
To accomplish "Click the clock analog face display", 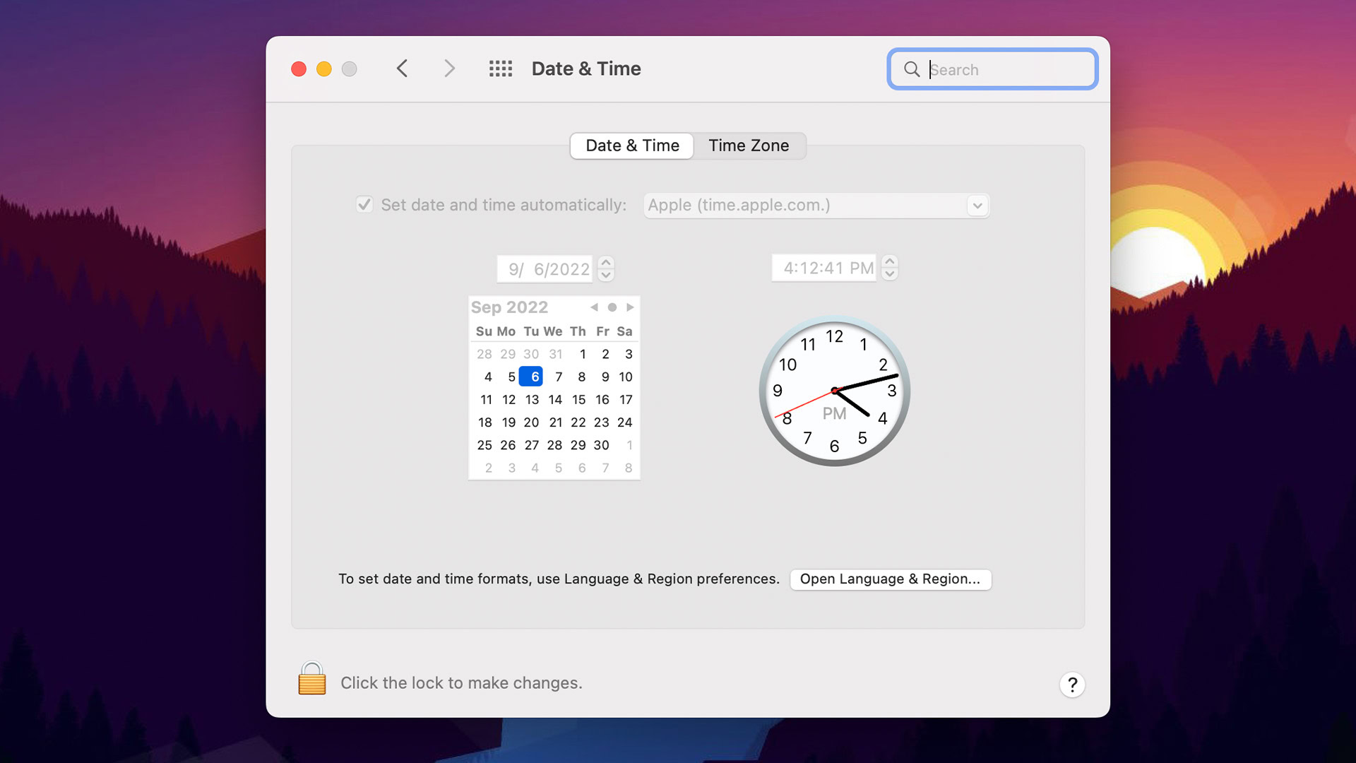I will click(833, 391).
